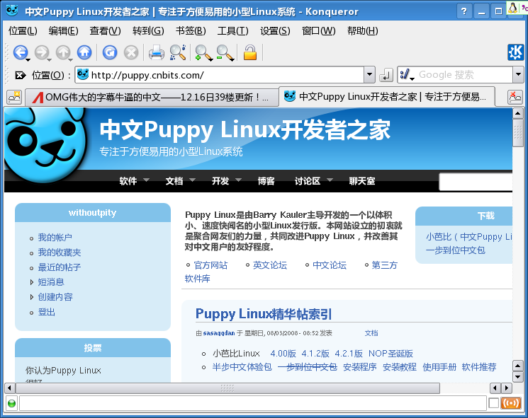Toggle the status bar link-view checkbox
The image size is (528, 418).
(493, 403)
